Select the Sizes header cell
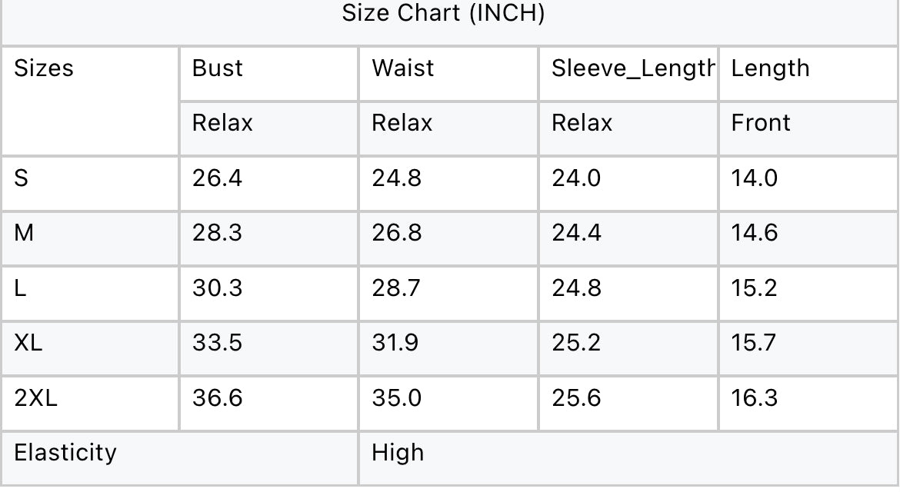Image resolution: width=900 pixels, height=492 pixels. click(90, 101)
